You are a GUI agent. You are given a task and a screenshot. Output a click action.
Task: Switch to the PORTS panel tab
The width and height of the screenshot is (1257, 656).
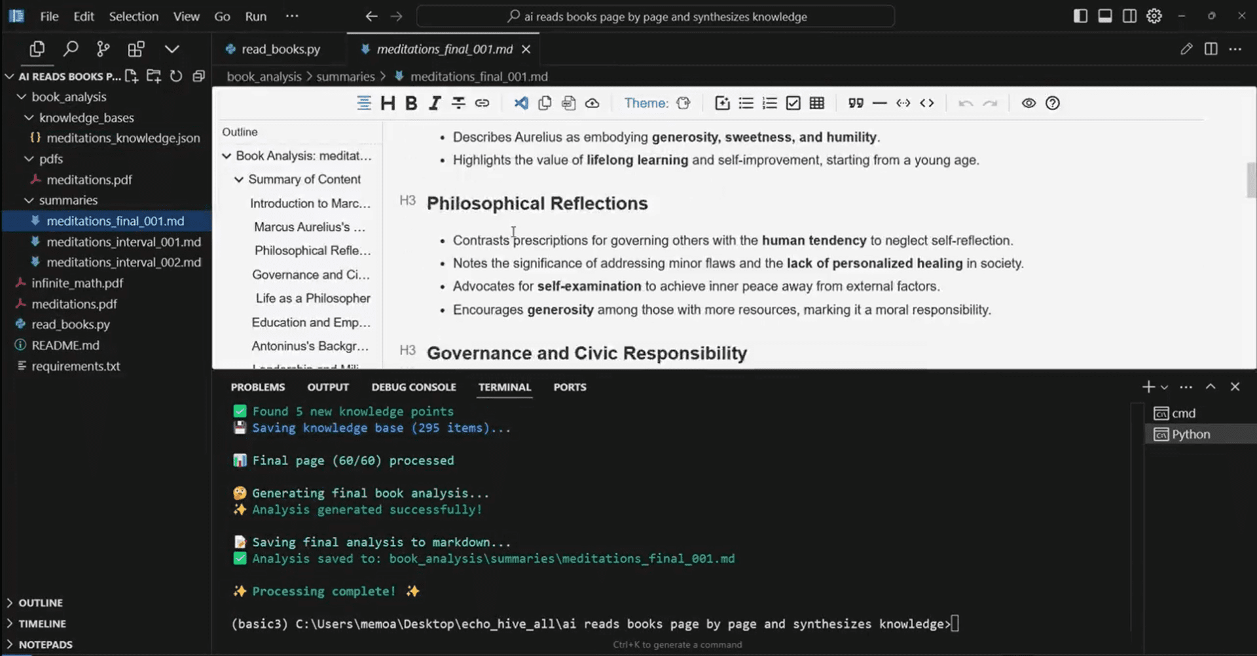coord(570,387)
